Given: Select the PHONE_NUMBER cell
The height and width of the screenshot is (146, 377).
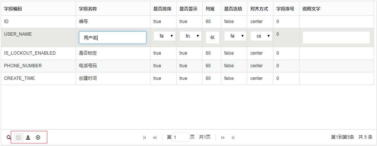Looking at the screenshot, I should [38, 66].
